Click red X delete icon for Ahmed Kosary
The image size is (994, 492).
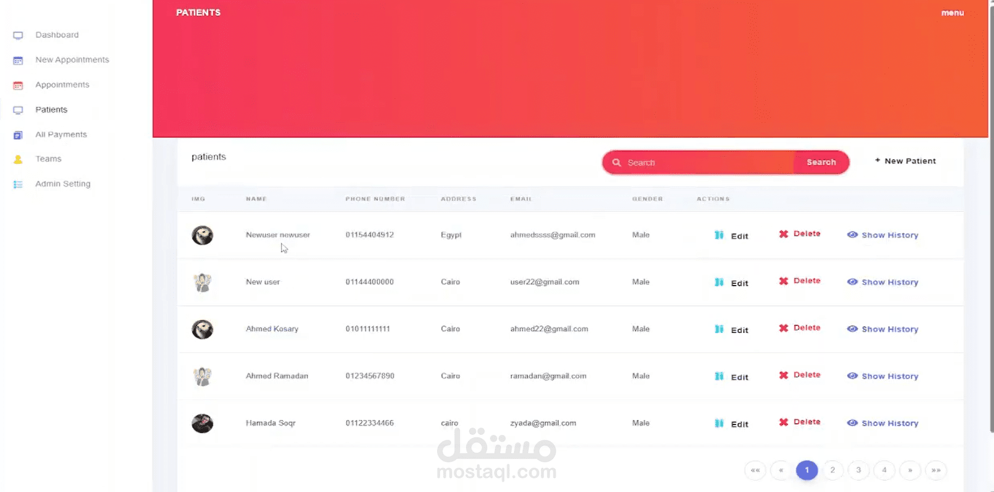[x=783, y=328]
